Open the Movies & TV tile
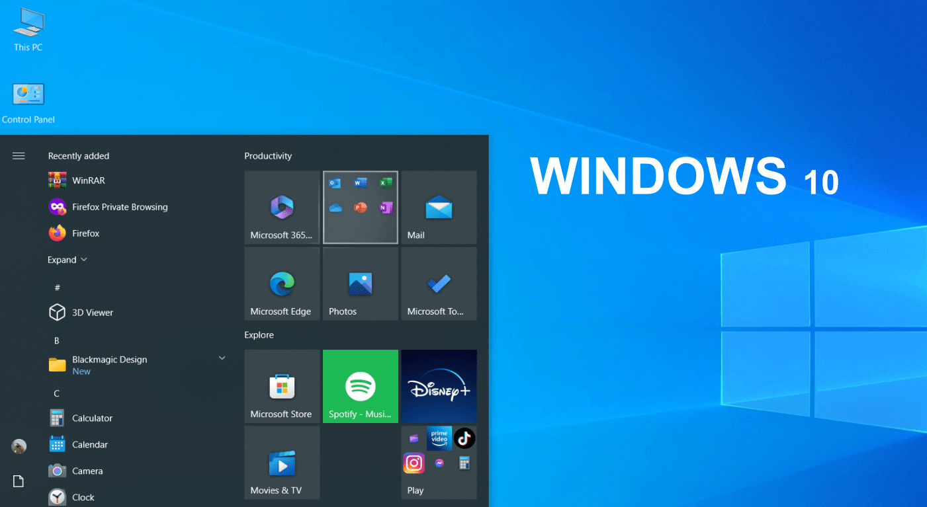The height and width of the screenshot is (507, 927). click(282, 463)
